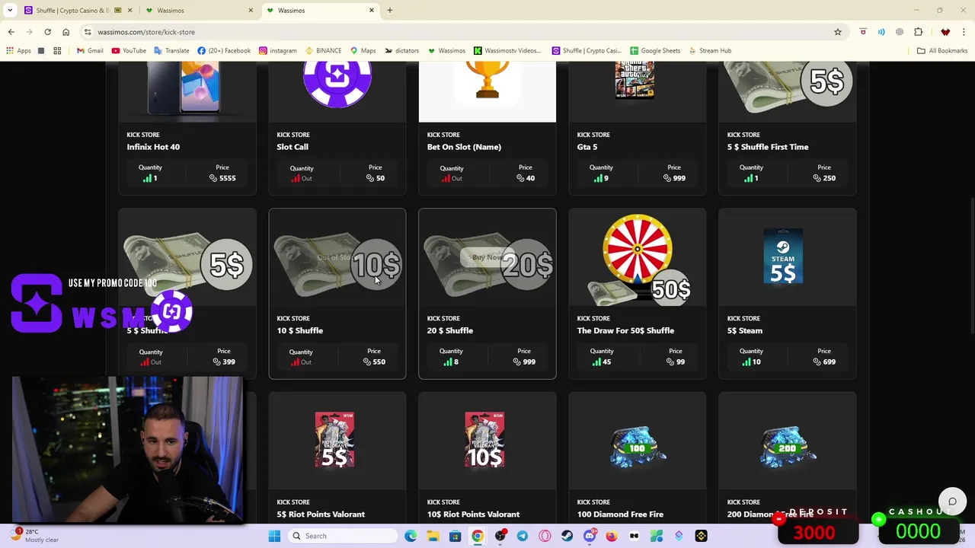Open Microsoft Store from the taskbar

click(x=455, y=536)
